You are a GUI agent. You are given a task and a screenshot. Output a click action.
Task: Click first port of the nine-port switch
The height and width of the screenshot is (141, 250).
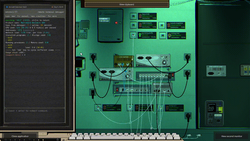(140, 76)
